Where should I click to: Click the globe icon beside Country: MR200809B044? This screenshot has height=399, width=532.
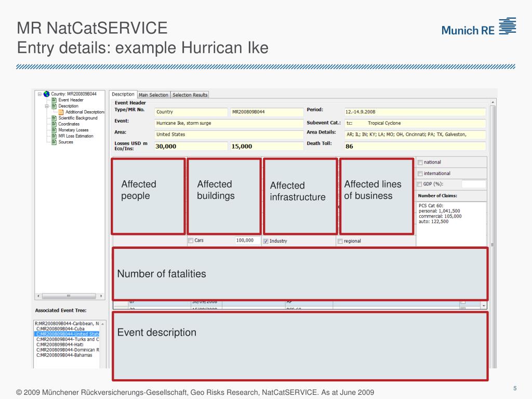click(46, 94)
